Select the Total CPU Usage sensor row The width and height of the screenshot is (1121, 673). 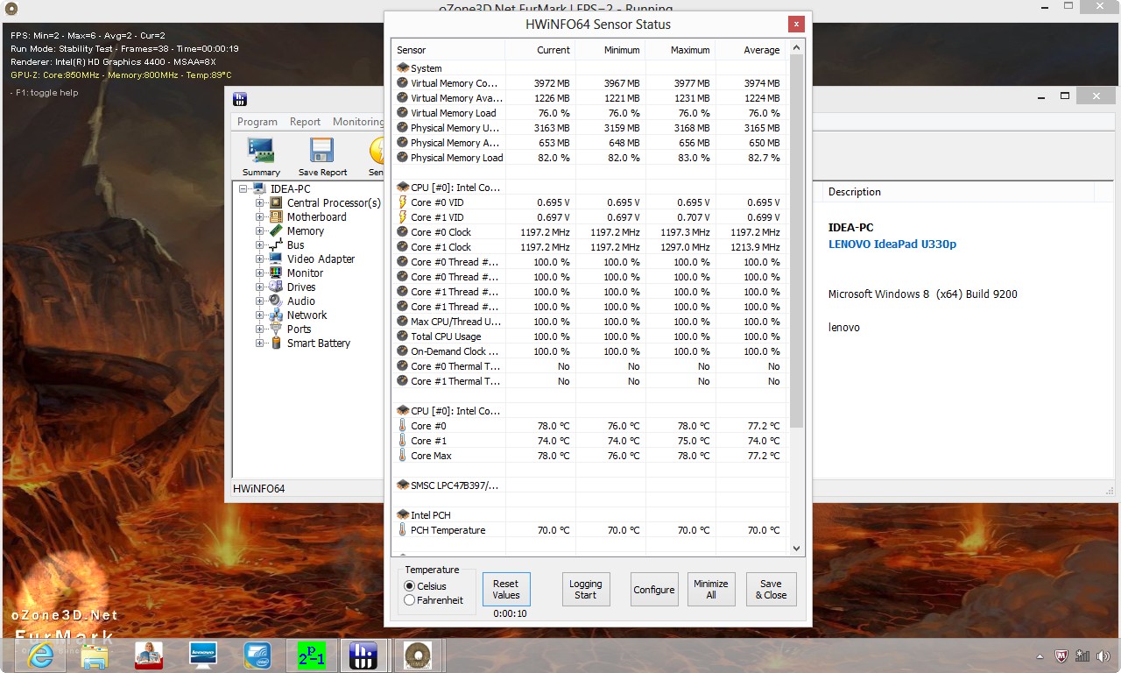(589, 336)
